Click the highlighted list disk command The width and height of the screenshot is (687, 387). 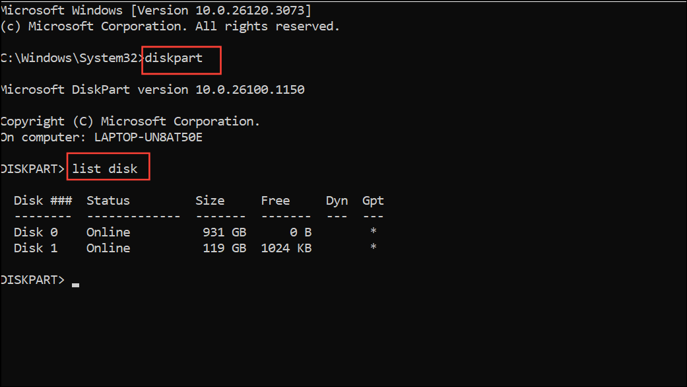(105, 169)
